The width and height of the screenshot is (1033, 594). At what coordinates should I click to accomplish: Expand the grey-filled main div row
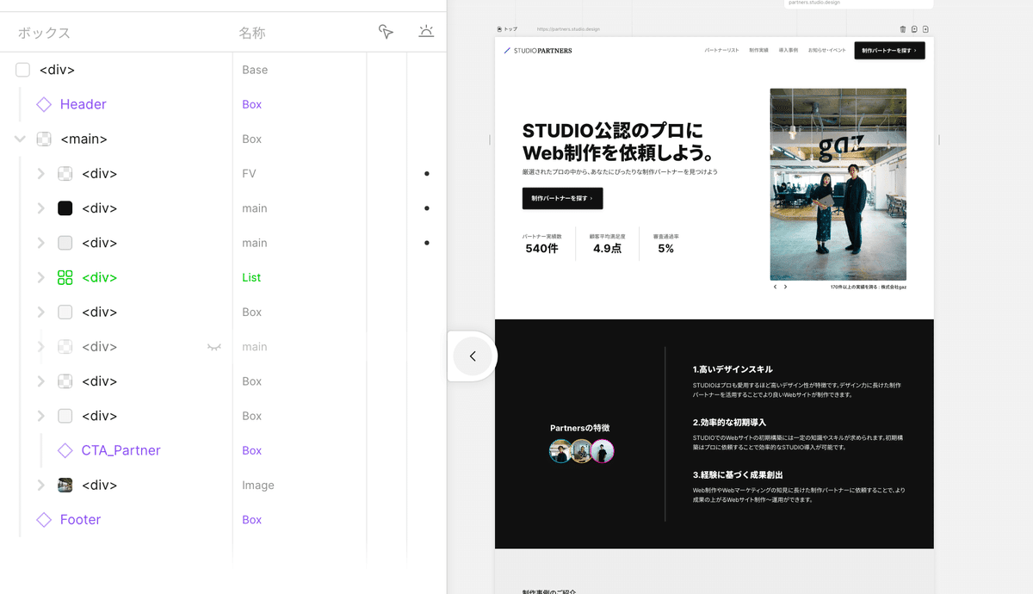click(40, 243)
